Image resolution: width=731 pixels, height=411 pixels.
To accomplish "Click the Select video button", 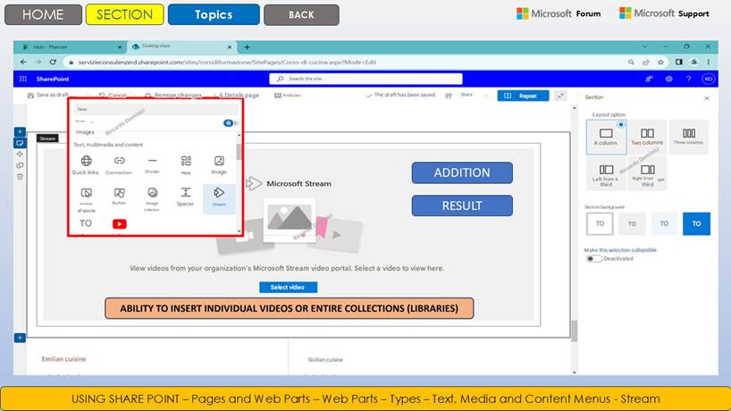I will (x=288, y=287).
